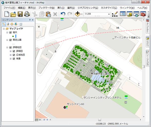151x127 pixels.
Task: Expand the 広域地図 sublayer
Action: [x=11, y=55]
